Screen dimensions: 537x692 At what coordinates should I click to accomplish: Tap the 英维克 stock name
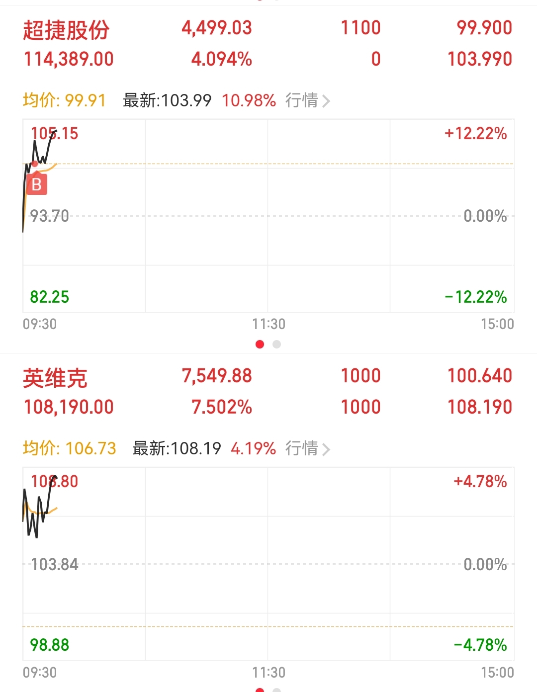(55, 378)
